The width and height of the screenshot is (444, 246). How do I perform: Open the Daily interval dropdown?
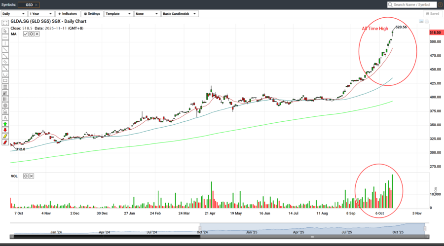(13, 14)
